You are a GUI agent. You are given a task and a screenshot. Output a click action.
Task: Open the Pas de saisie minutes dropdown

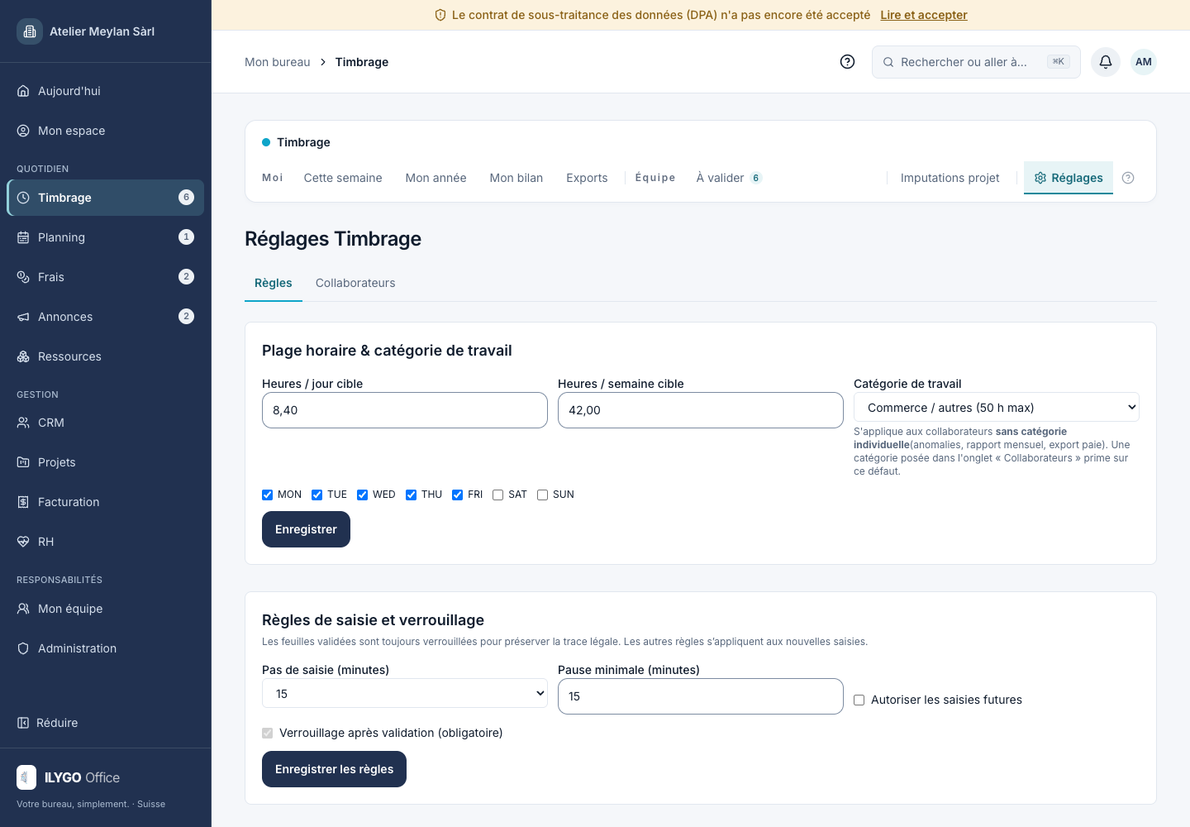click(x=405, y=693)
